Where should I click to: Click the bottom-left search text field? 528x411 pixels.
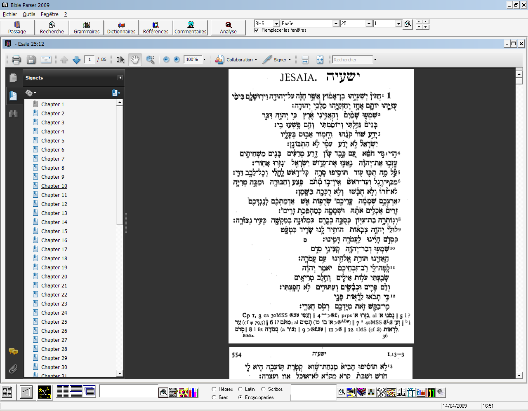point(129,391)
